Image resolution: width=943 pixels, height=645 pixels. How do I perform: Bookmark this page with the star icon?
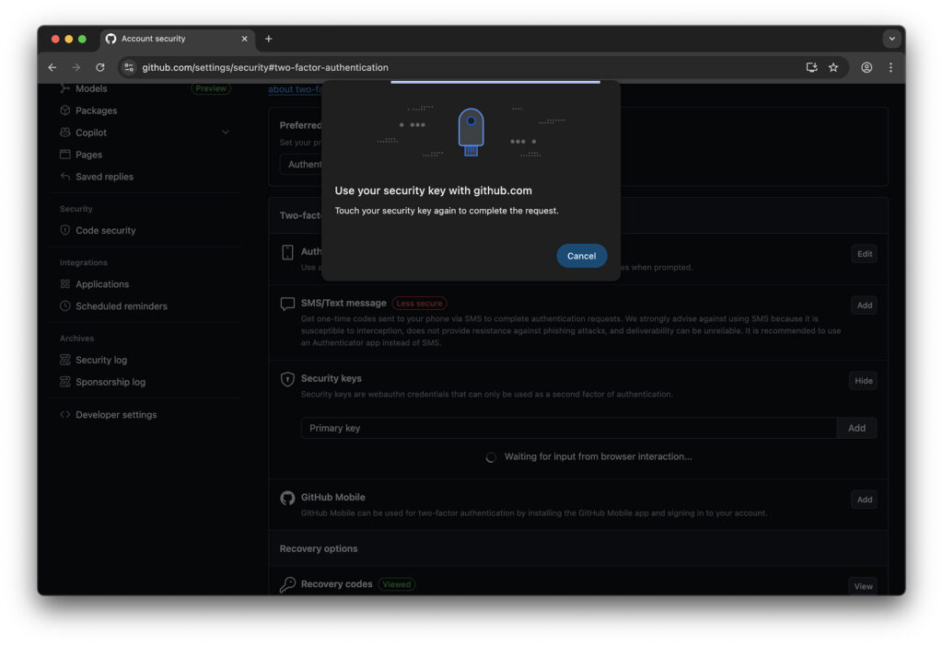(833, 67)
